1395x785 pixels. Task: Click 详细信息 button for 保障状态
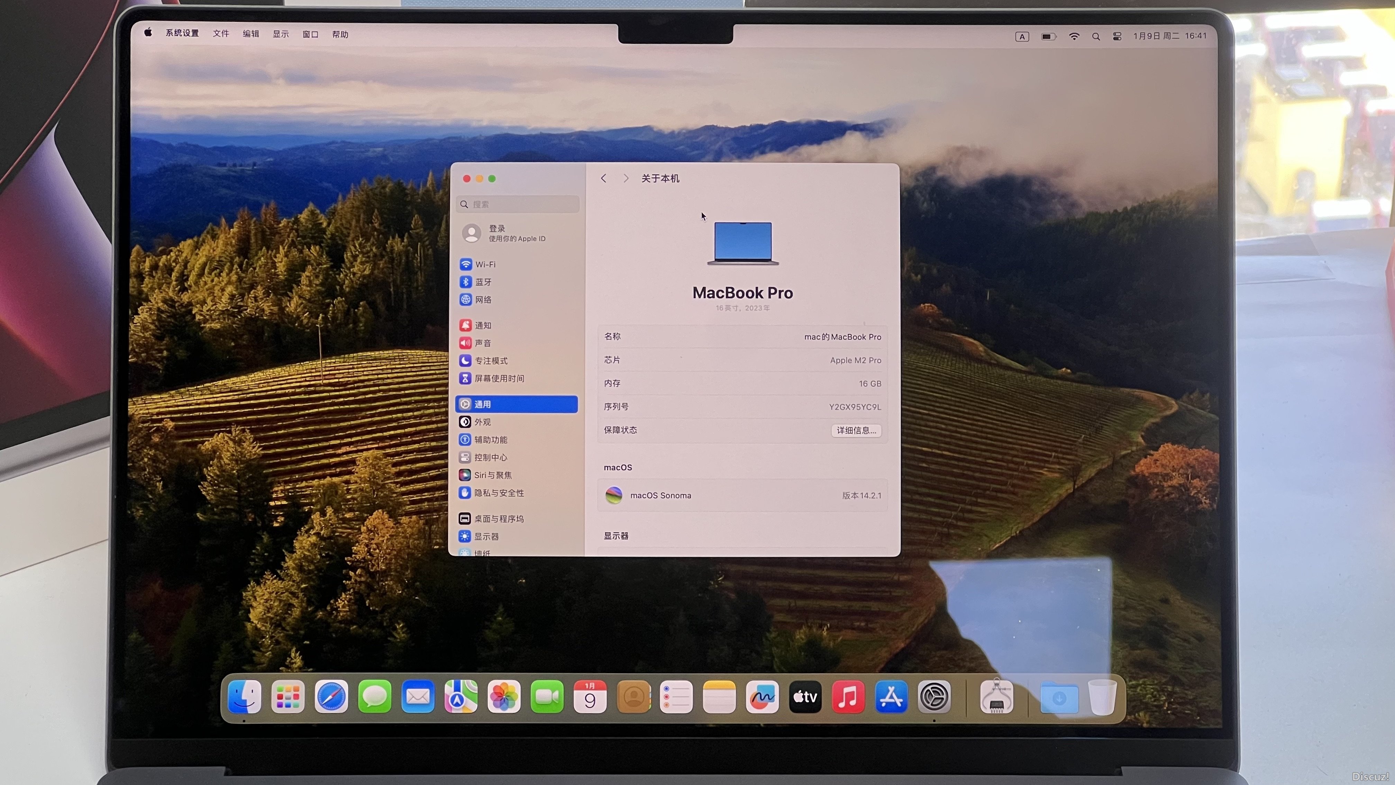pyautogui.click(x=856, y=431)
